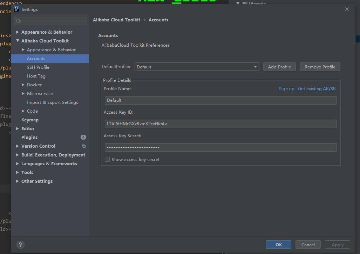360x254 pixels.
Task: Select Accounts in the settings tree
Action: point(50,59)
